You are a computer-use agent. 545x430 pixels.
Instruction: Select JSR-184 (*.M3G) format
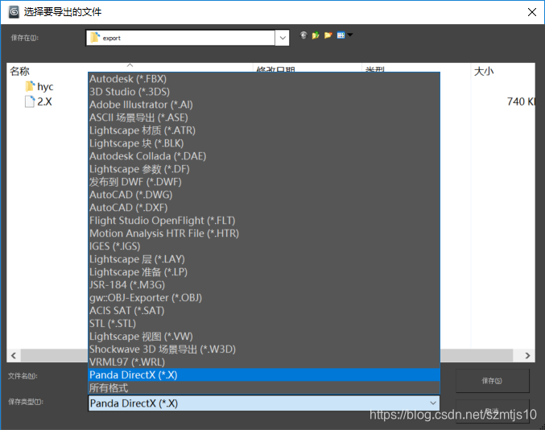click(264, 285)
